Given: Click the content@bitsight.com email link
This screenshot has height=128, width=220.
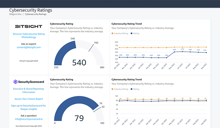Looking at the screenshot, I should [x=29, y=47].
